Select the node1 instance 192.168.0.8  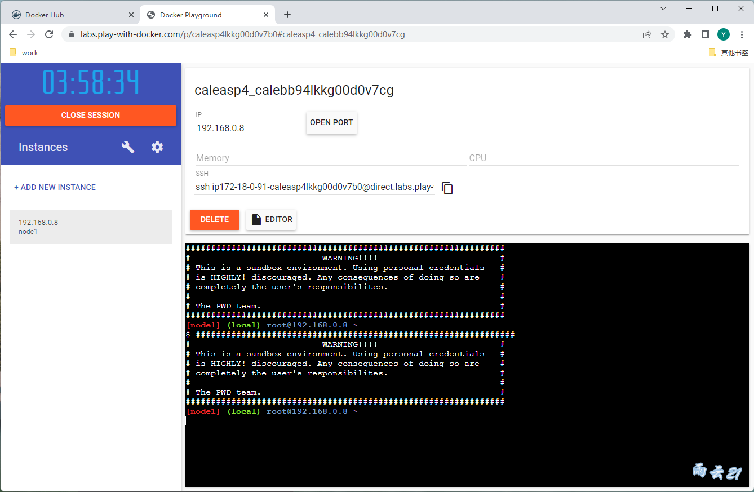(91, 227)
